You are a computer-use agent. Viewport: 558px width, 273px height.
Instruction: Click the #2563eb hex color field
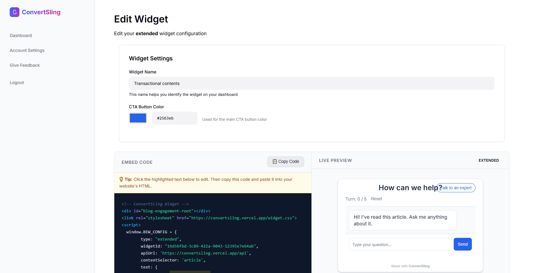[x=174, y=118]
